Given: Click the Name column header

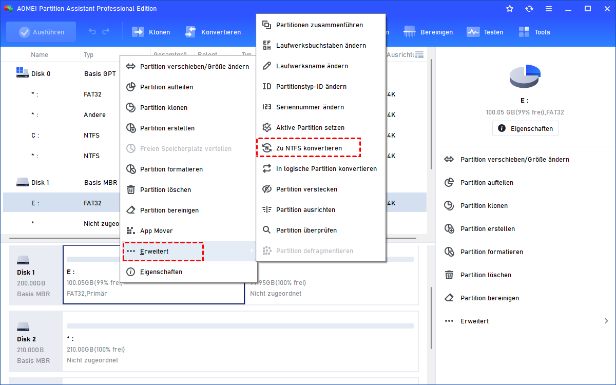Looking at the screenshot, I should [x=40, y=54].
